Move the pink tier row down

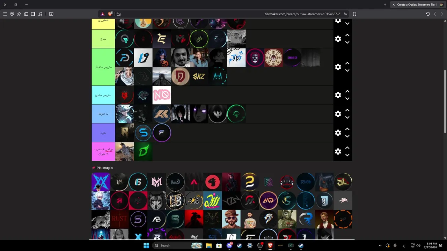(x=347, y=155)
